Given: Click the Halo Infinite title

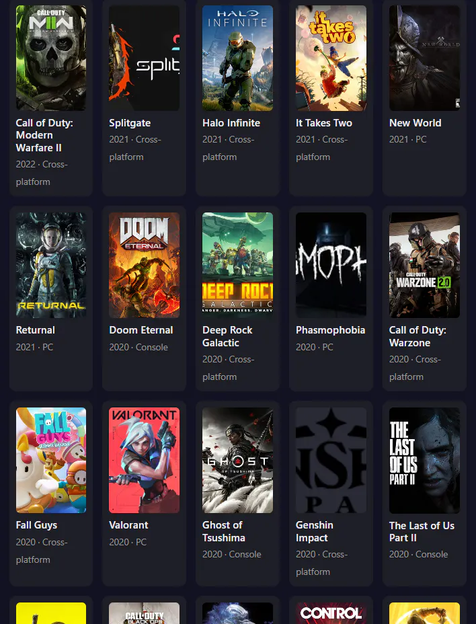Looking at the screenshot, I should pyautogui.click(x=231, y=123).
